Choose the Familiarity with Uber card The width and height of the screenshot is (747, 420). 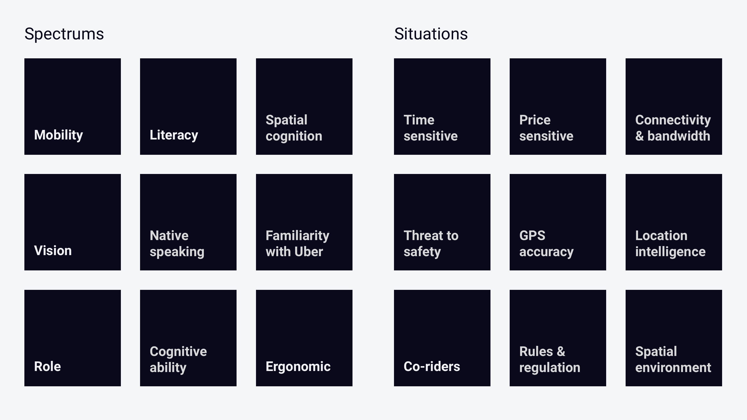(x=304, y=222)
